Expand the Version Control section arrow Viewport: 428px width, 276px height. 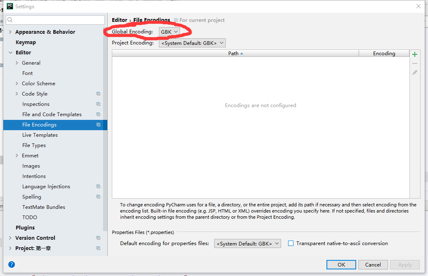pyautogui.click(x=10, y=238)
